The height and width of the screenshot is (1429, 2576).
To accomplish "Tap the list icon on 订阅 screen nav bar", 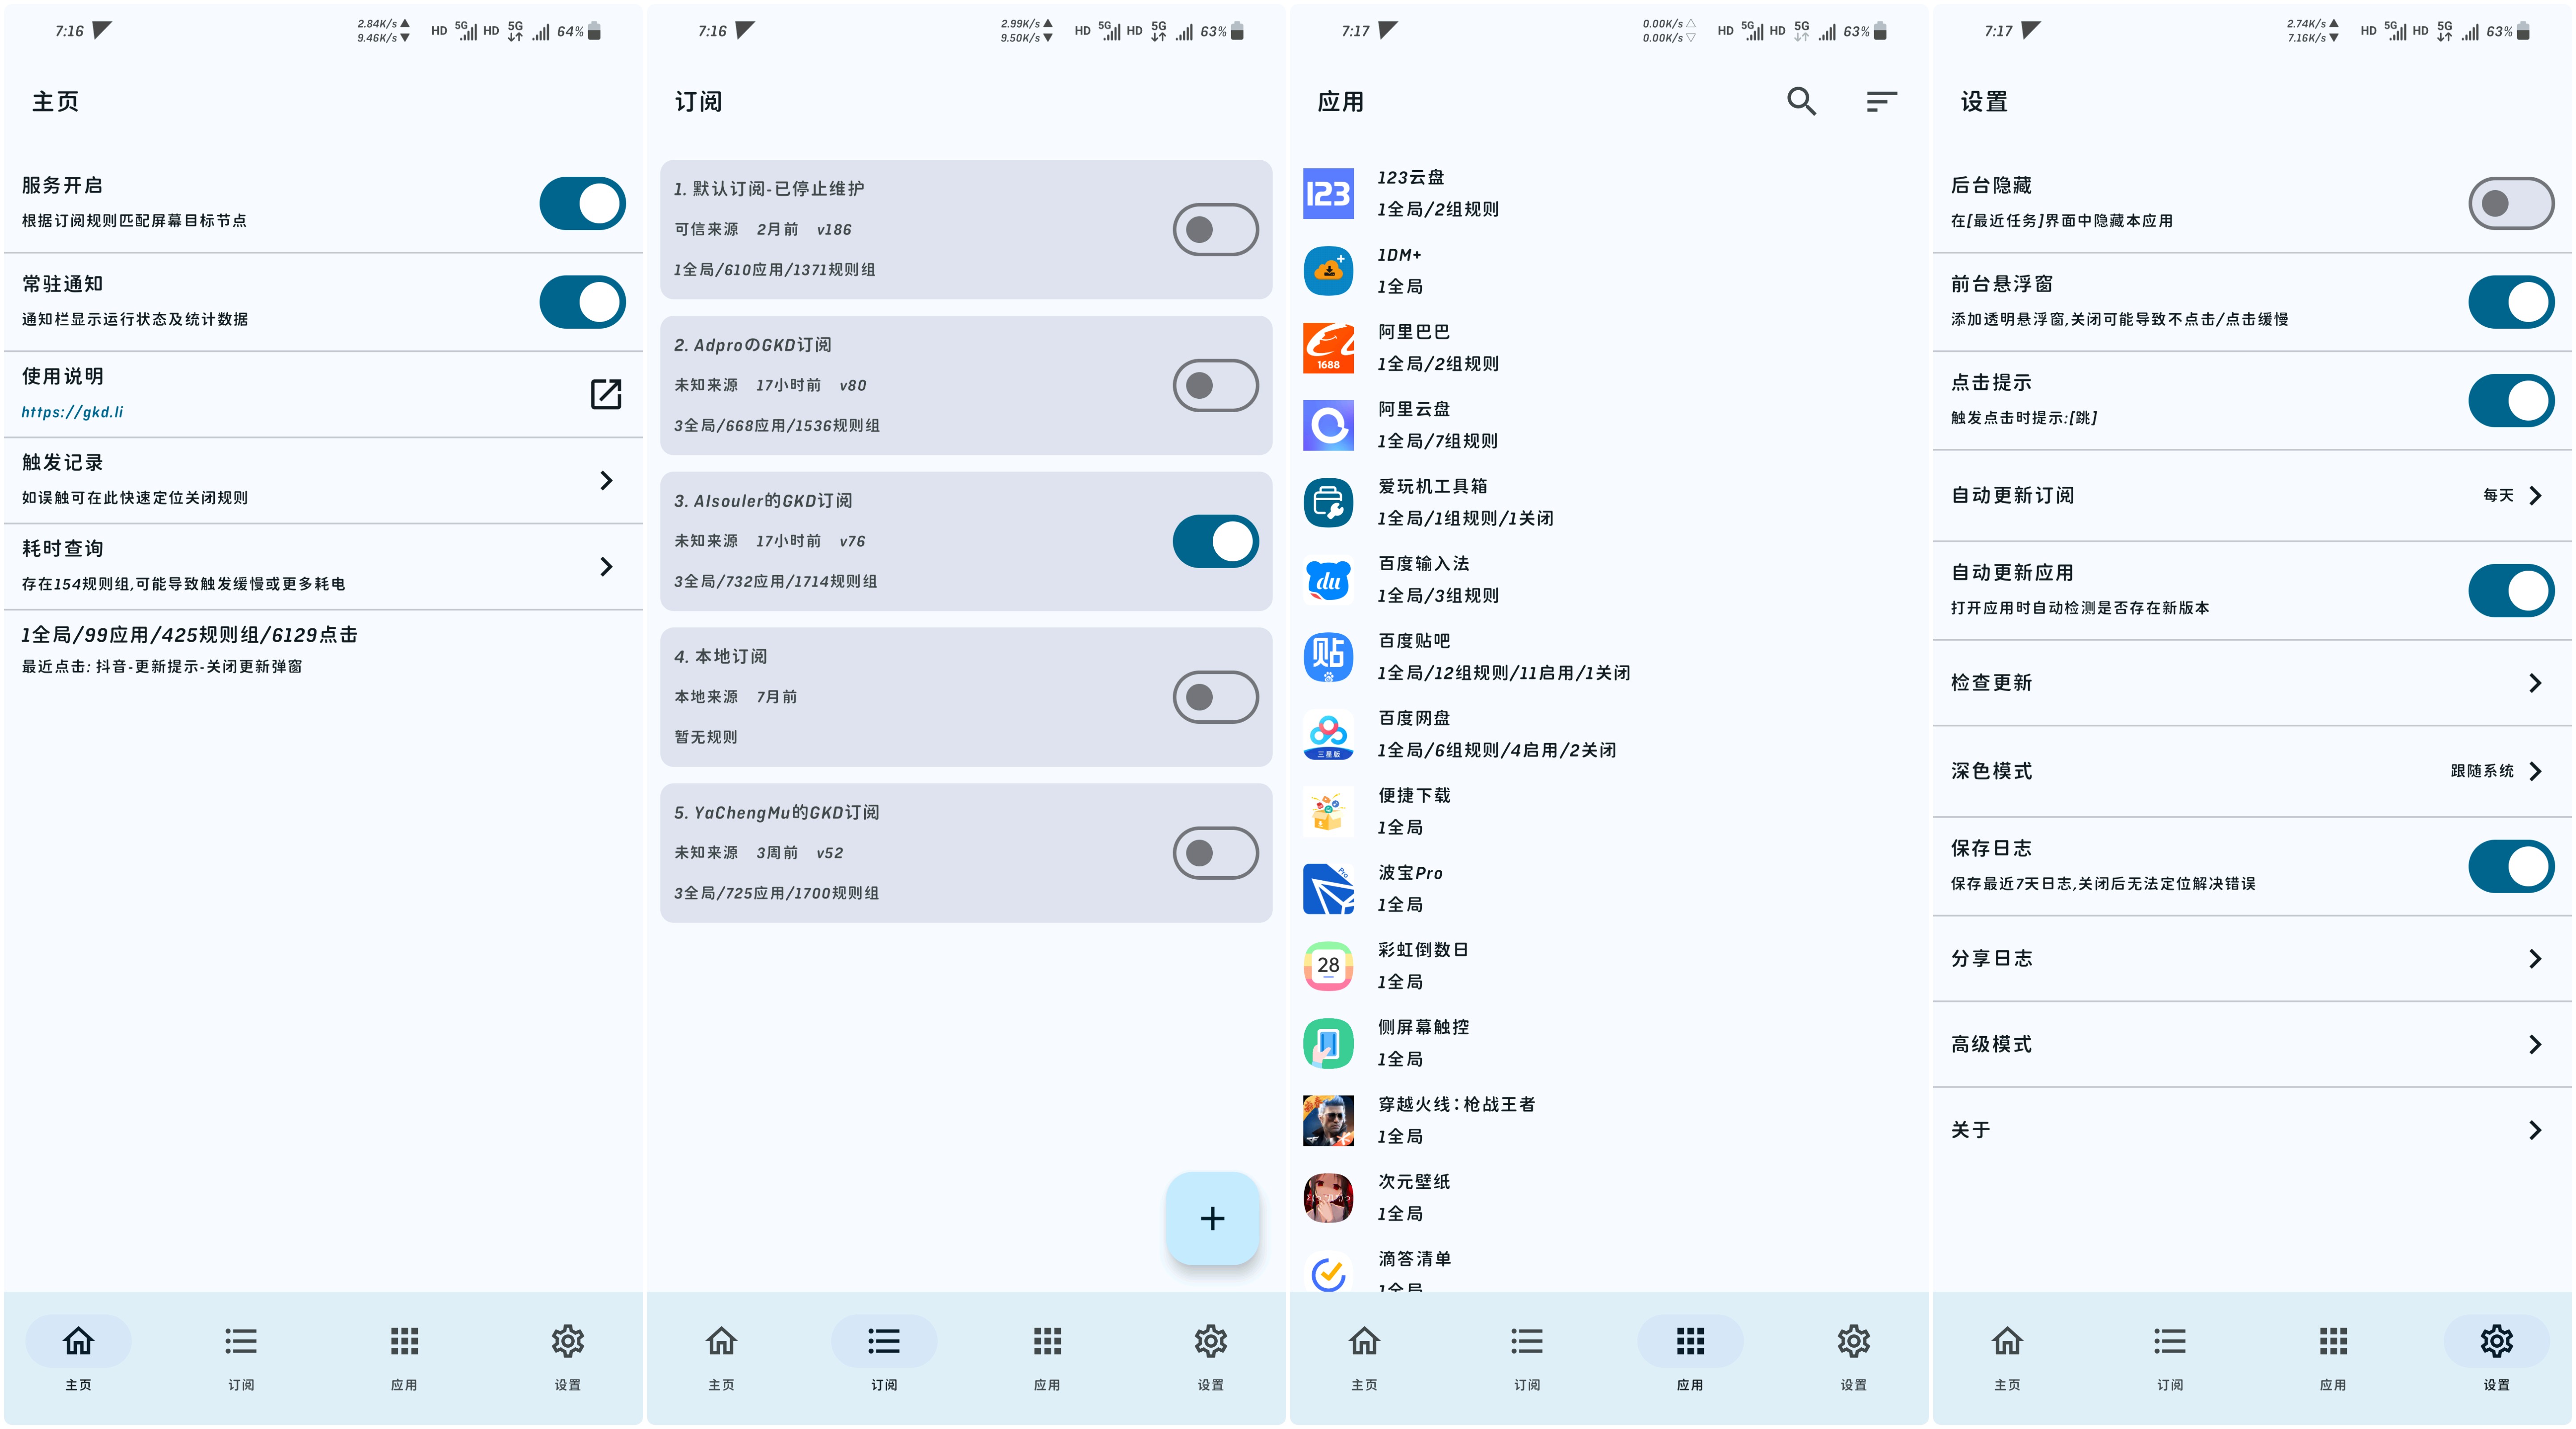I will click(x=884, y=1340).
